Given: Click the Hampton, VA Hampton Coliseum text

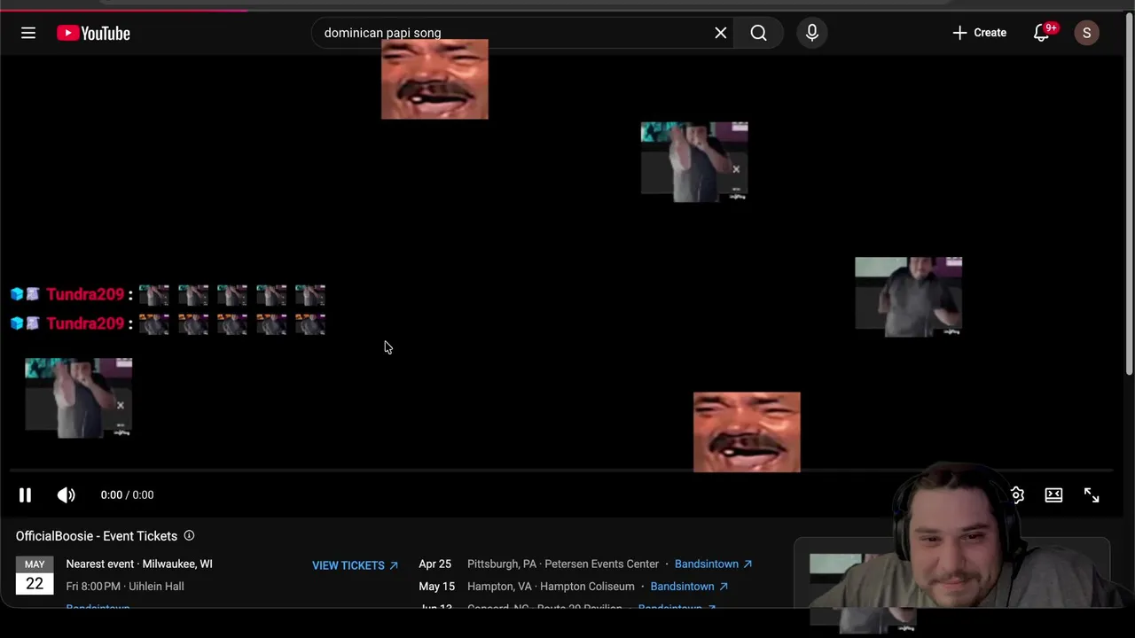Looking at the screenshot, I should click(x=551, y=587).
